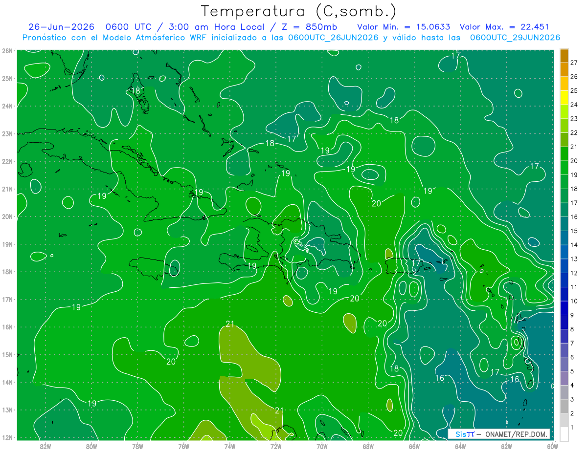Click the 23N latitude axis label
This screenshot has height=453, width=587.
point(7,133)
